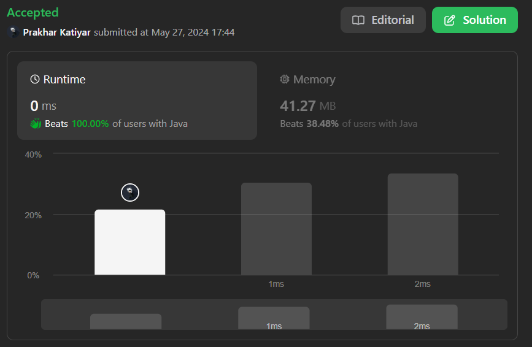Click the 1ms bar in bottom mini chart

[x=274, y=318]
